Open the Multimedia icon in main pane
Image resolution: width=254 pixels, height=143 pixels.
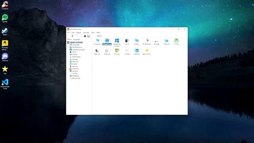click(x=146, y=42)
